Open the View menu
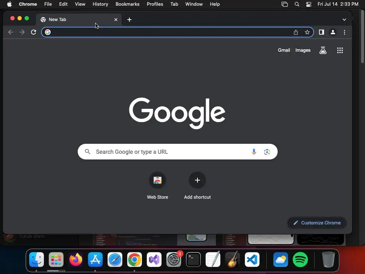The height and width of the screenshot is (274, 365). (80, 4)
